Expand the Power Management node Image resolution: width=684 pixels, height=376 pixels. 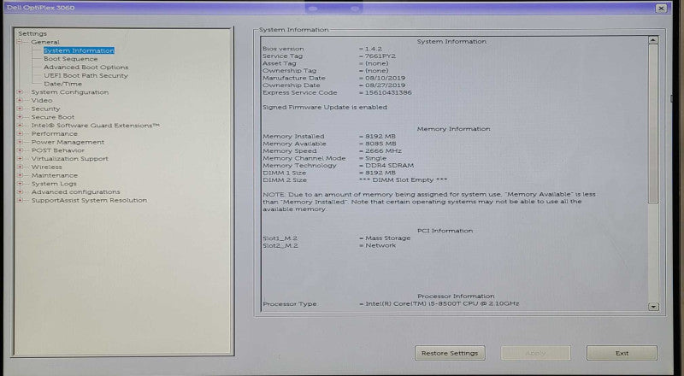click(x=20, y=142)
